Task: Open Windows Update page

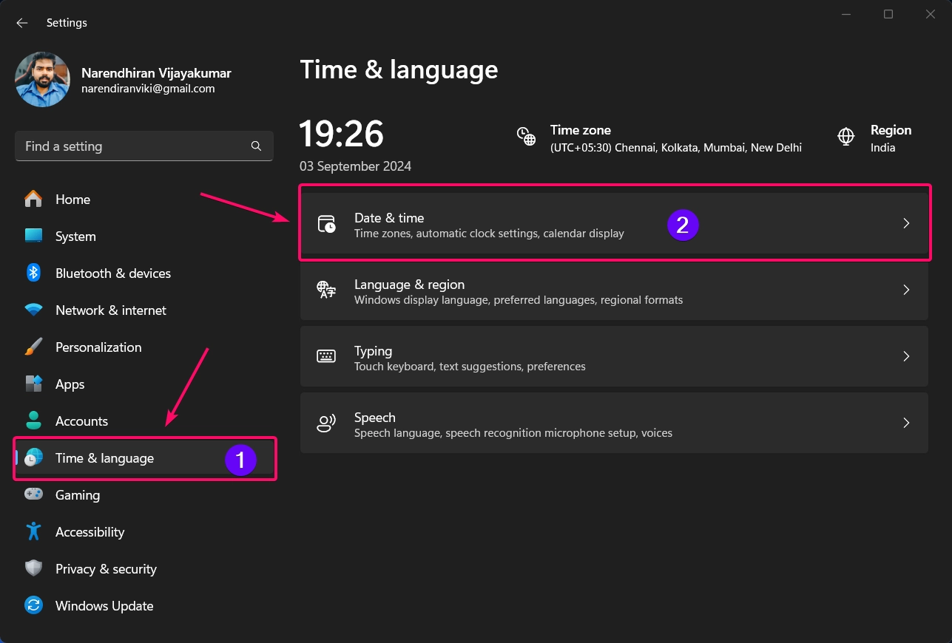Action: [x=144, y=606]
